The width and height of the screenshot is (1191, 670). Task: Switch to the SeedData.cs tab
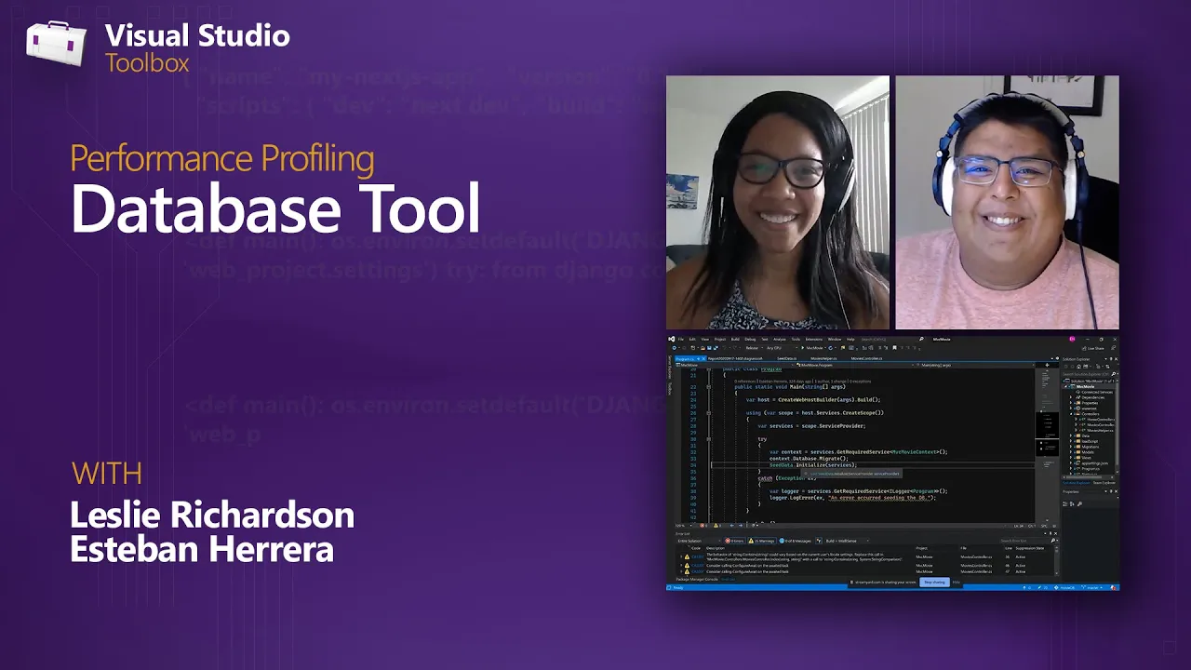786,358
